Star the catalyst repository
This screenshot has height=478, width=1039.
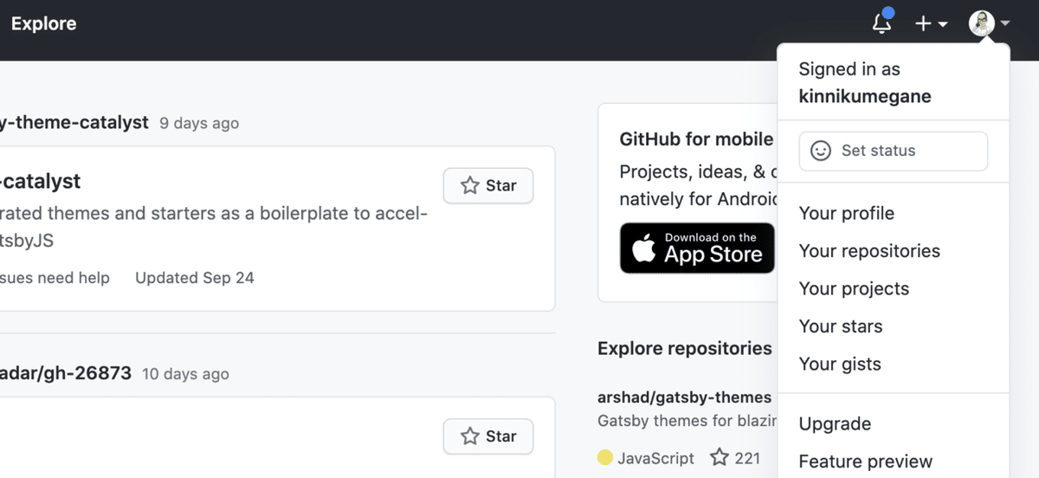[x=488, y=185]
